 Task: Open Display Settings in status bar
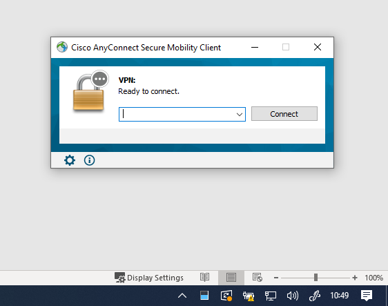[x=149, y=278]
